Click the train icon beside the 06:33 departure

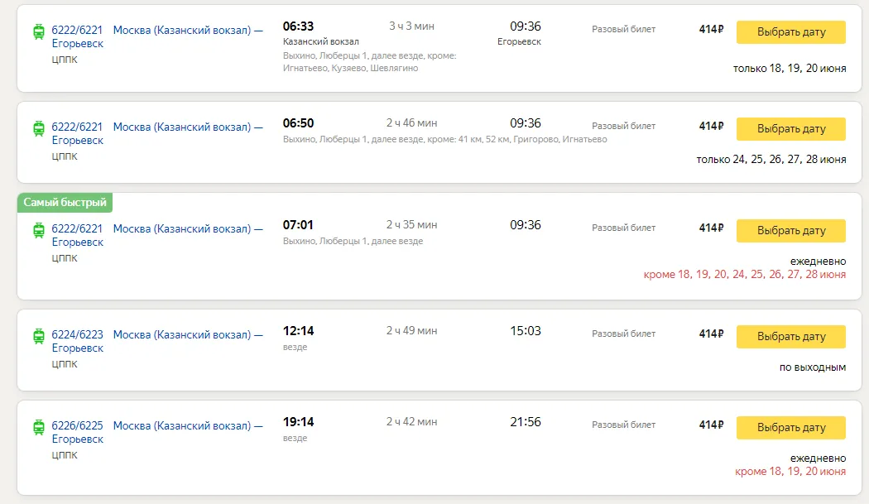[39, 31]
